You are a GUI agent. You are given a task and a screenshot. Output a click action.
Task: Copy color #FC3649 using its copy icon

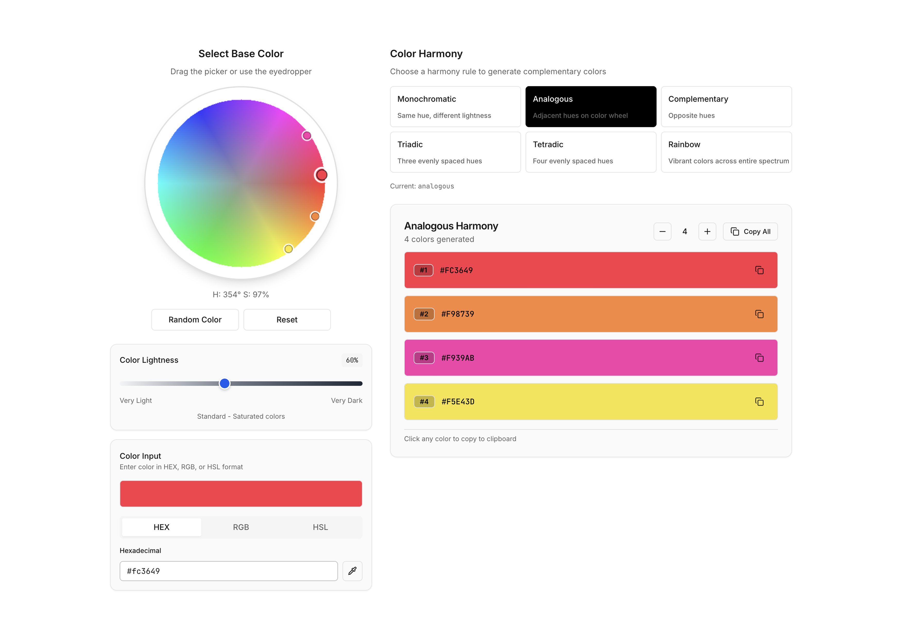pos(759,270)
